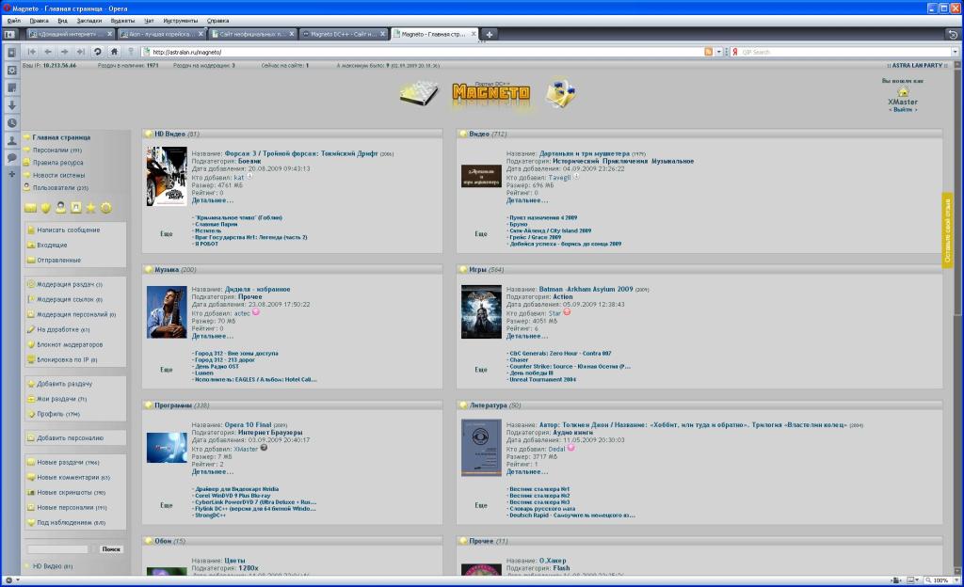This screenshot has height=587, width=964.
Task: Click Еще in the Музыка section
Action: click(167, 370)
